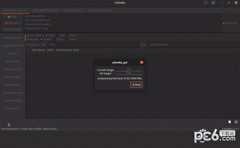This screenshot has width=240, height=148.
Task: Select Similar Images tool
Action: [12, 77]
